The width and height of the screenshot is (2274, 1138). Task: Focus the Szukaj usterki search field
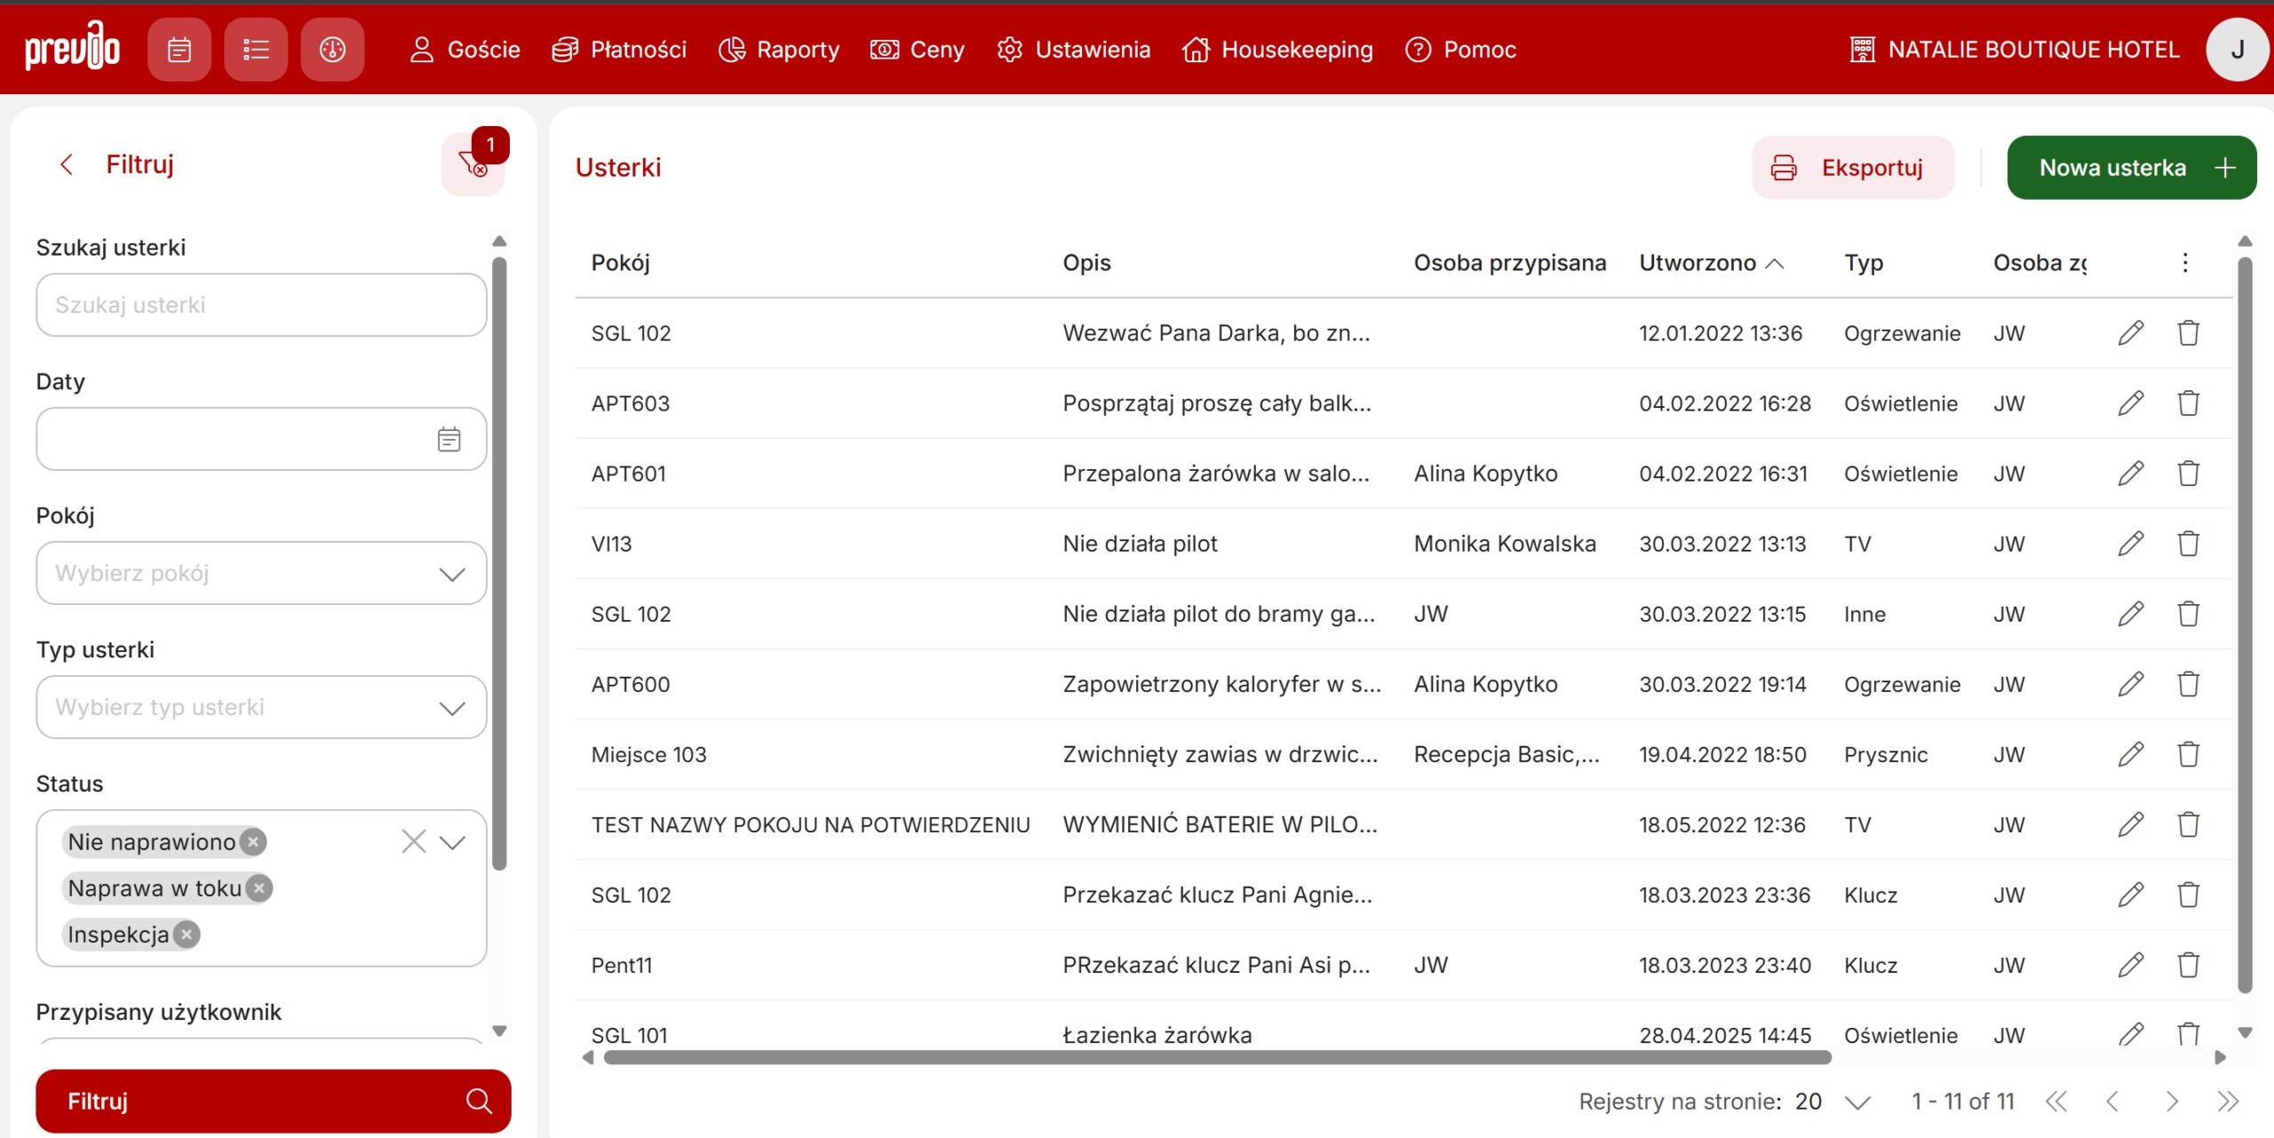click(261, 305)
